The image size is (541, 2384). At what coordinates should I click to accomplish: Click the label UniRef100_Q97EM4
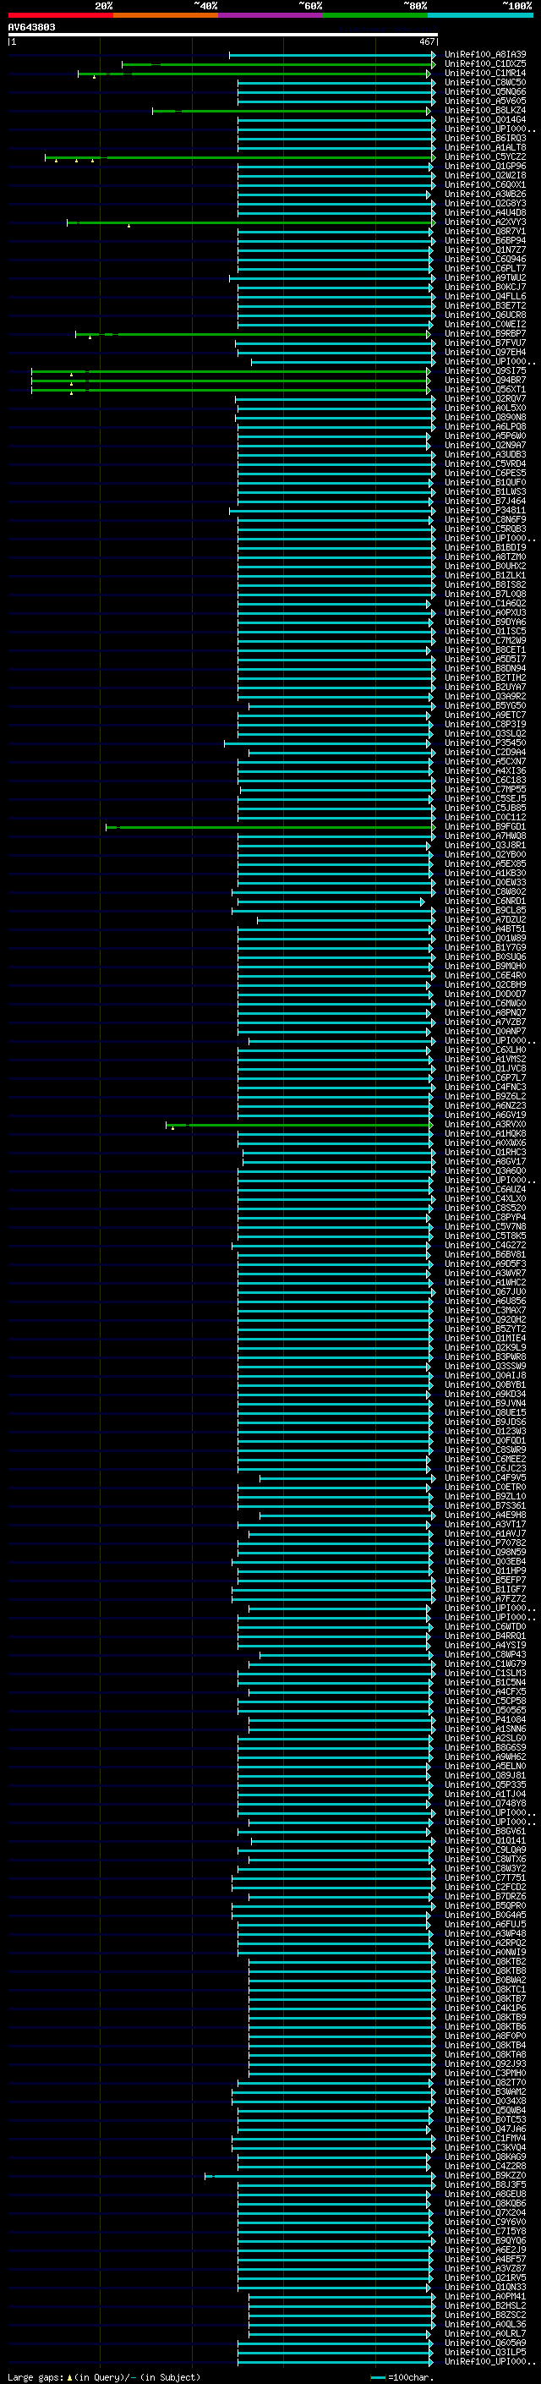[485, 352]
